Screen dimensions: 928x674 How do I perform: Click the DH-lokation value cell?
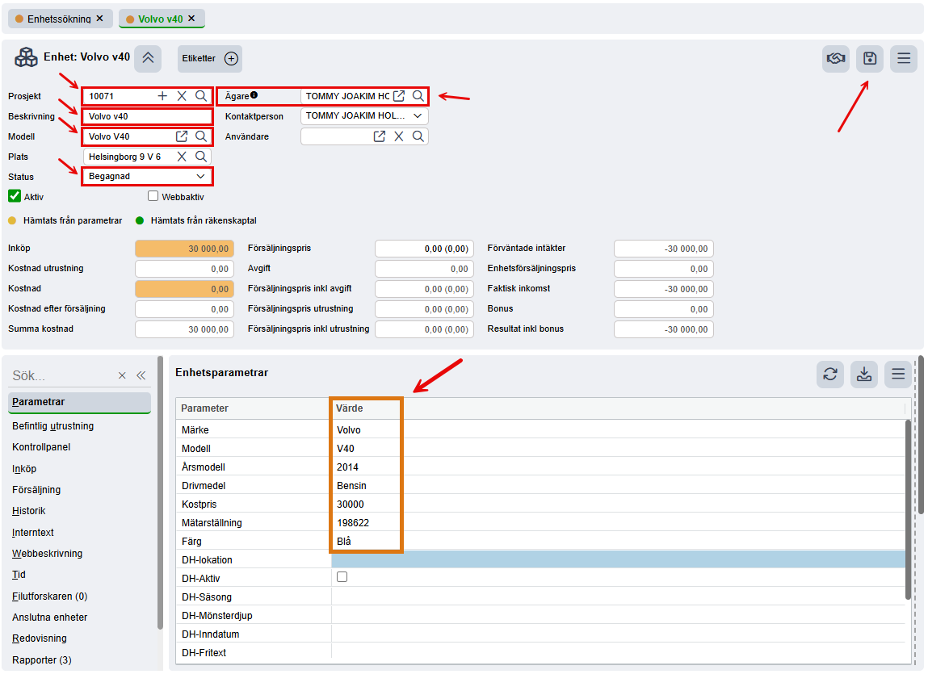click(618, 560)
